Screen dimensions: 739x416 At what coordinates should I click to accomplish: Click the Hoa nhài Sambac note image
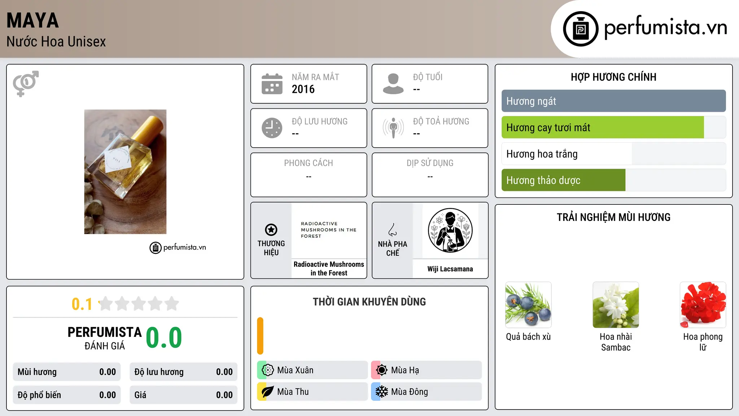coord(616,305)
